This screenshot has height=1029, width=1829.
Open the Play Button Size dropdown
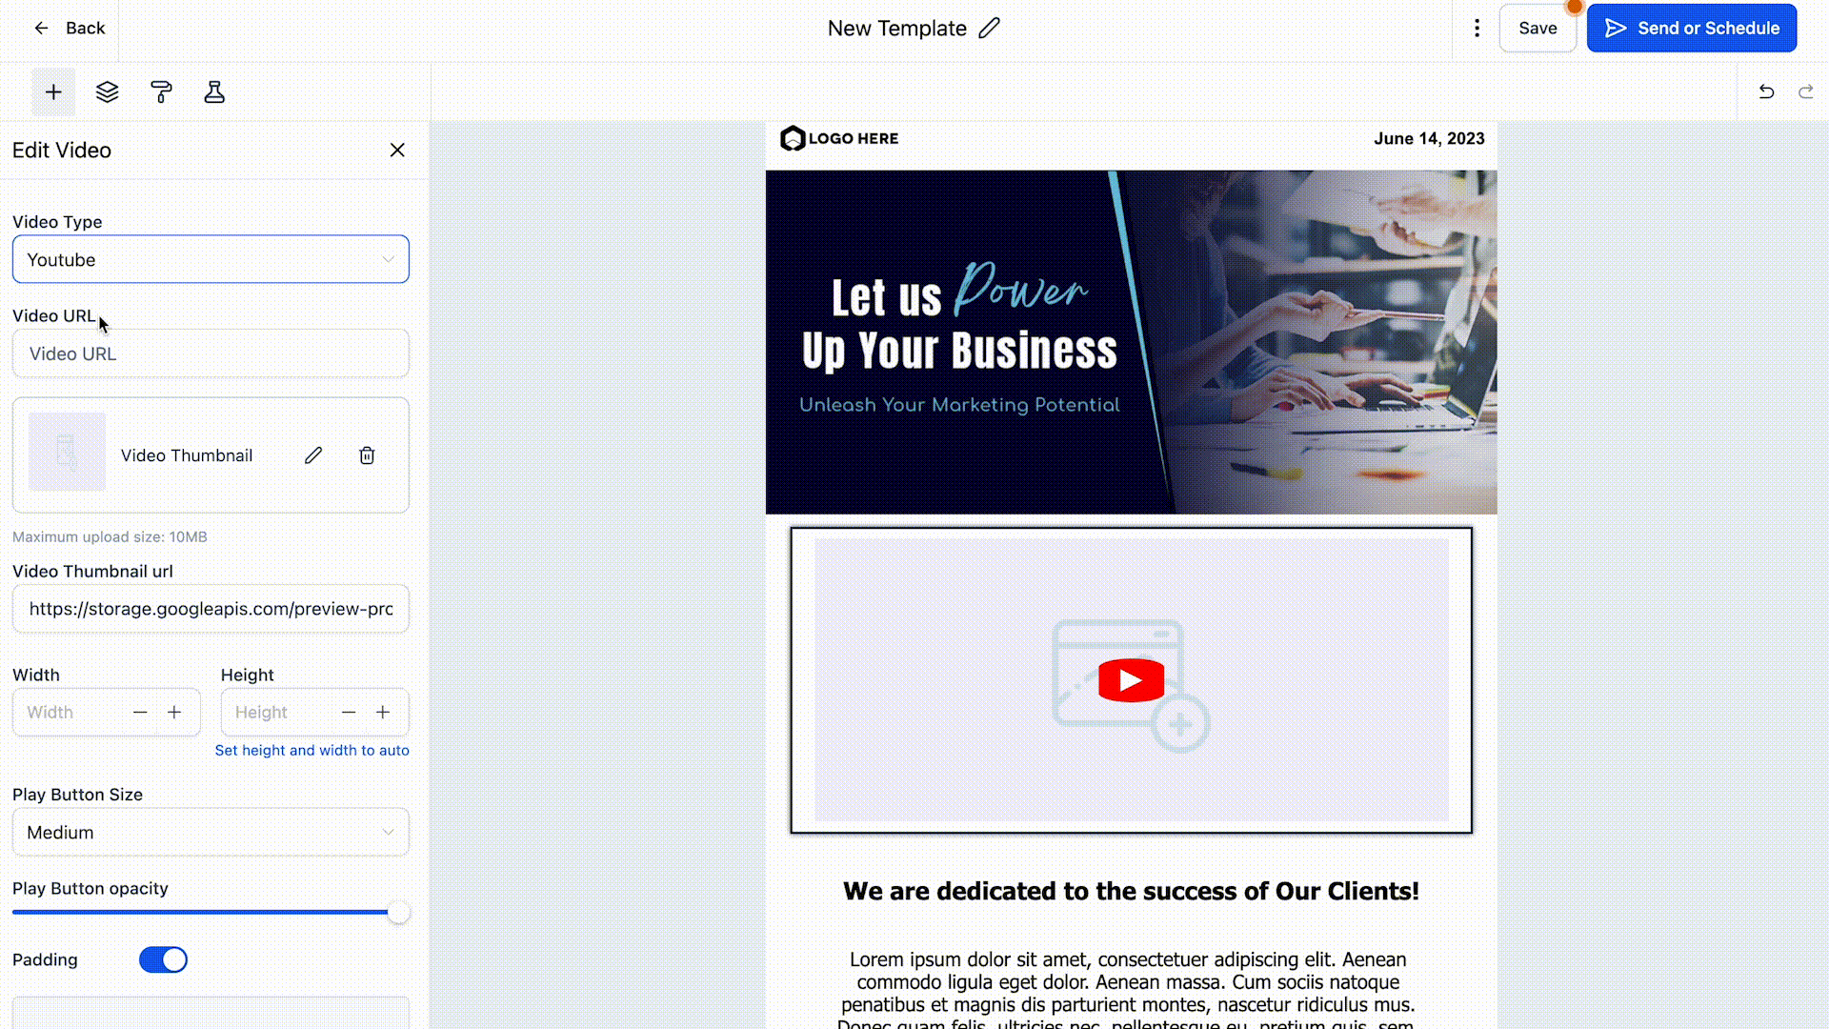coord(211,832)
